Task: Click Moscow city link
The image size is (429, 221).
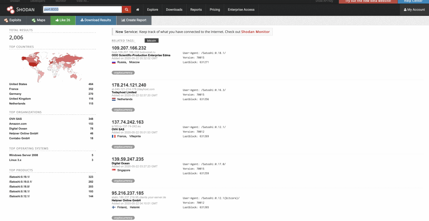Action: tap(134, 62)
